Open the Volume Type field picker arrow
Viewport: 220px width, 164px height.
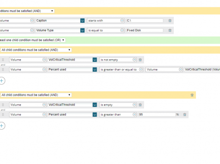(x=82, y=30)
